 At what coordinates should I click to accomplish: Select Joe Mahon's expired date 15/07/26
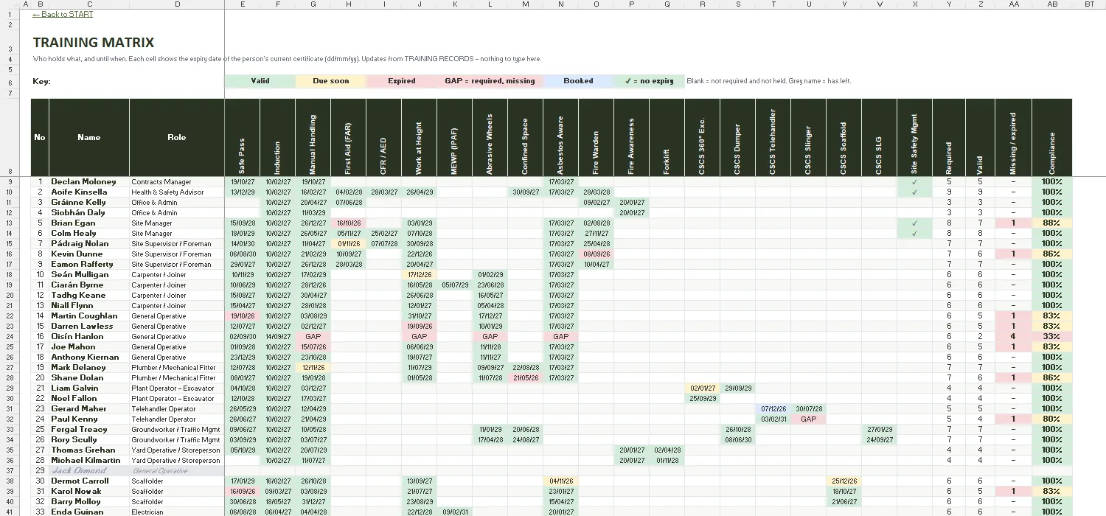coord(313,346)
